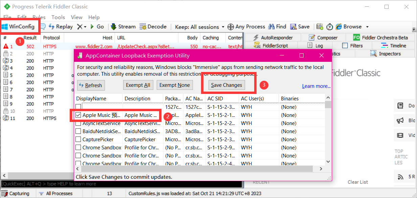Click the QuickExec command input box

(122, 184)
